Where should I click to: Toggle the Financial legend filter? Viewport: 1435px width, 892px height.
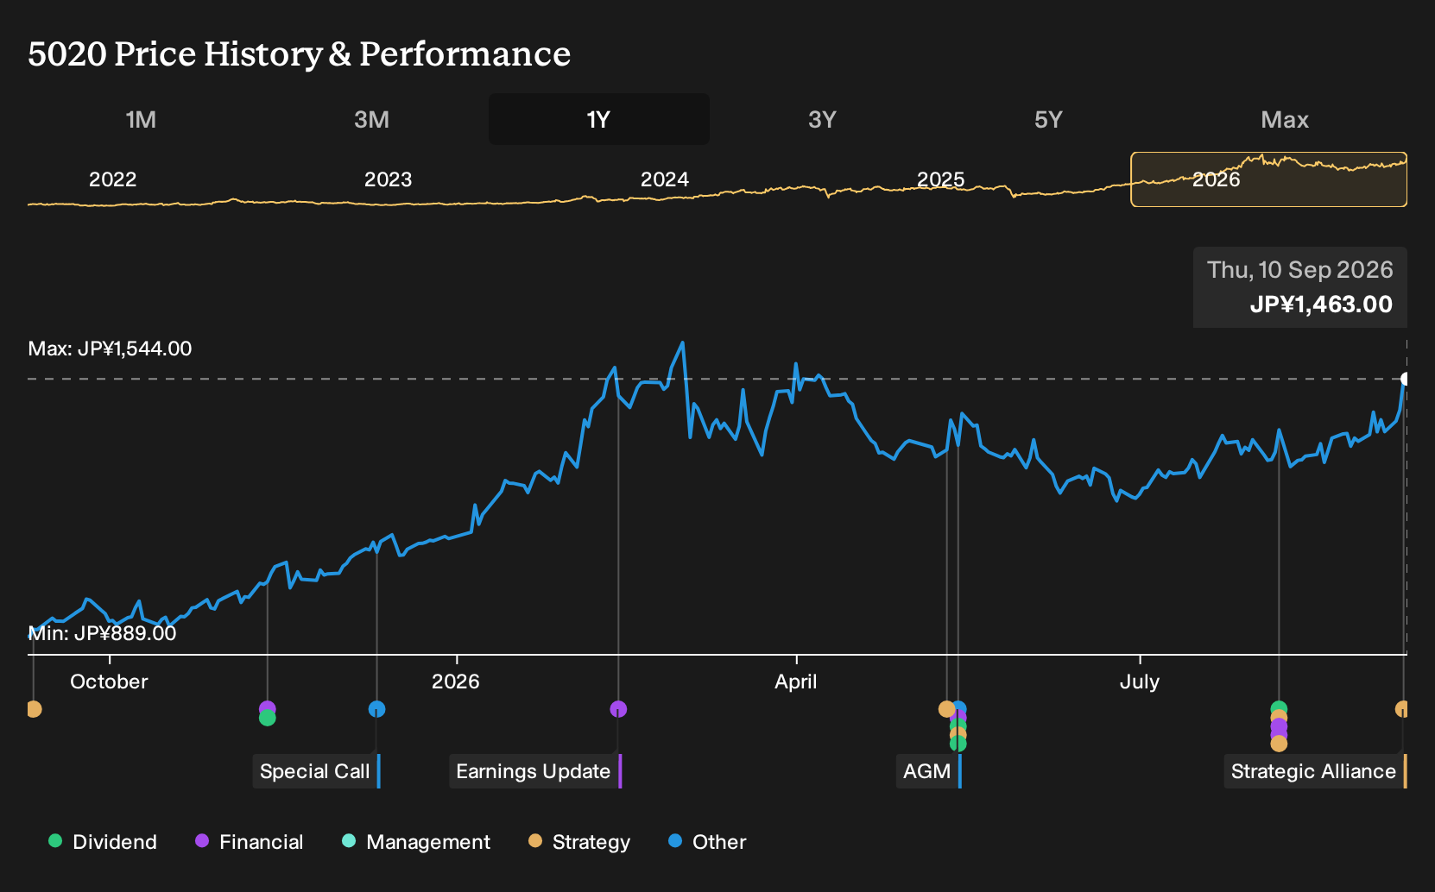pos(250,842)
